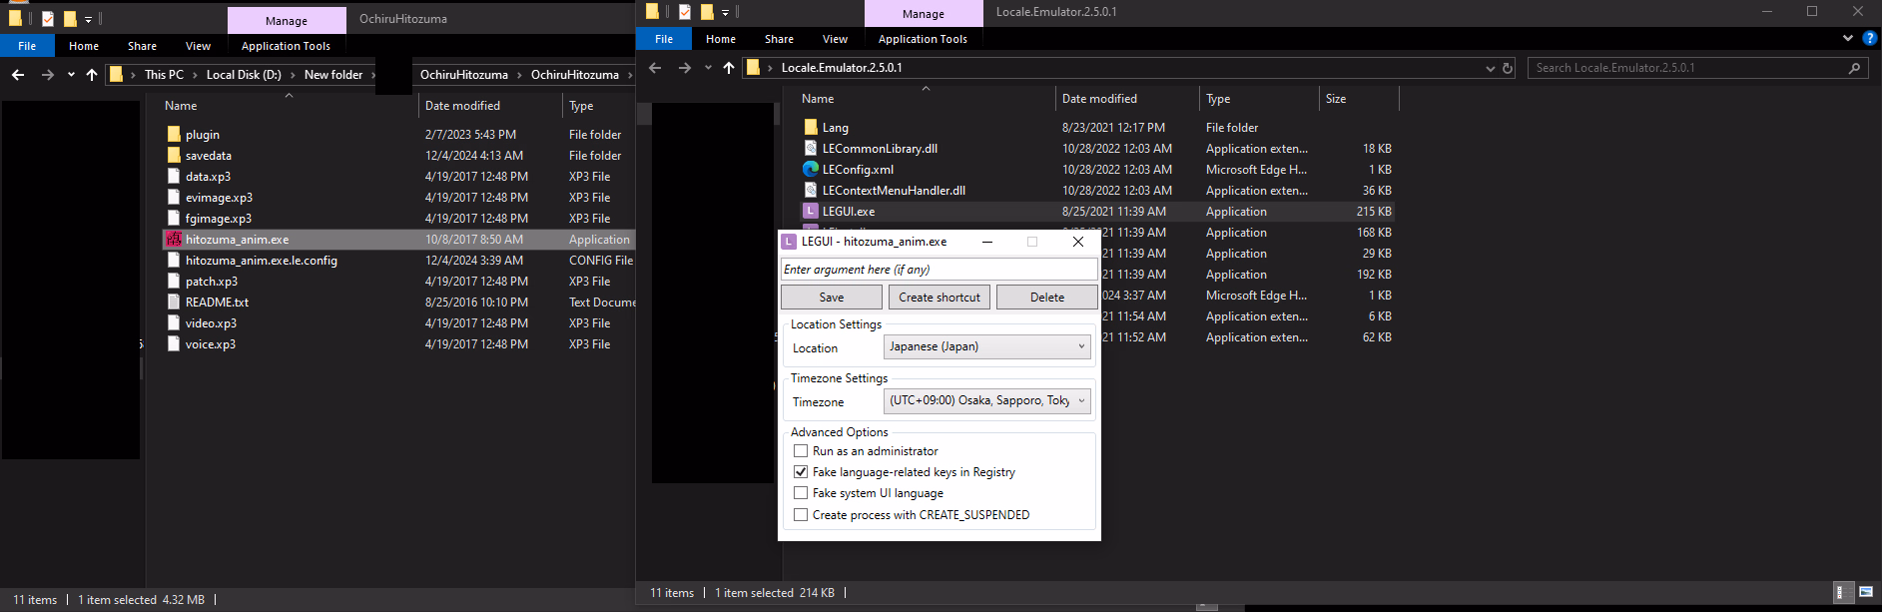Switch to large icons view in status bar
This screenshot has height=612, width=1882.
click(1865, 593)
